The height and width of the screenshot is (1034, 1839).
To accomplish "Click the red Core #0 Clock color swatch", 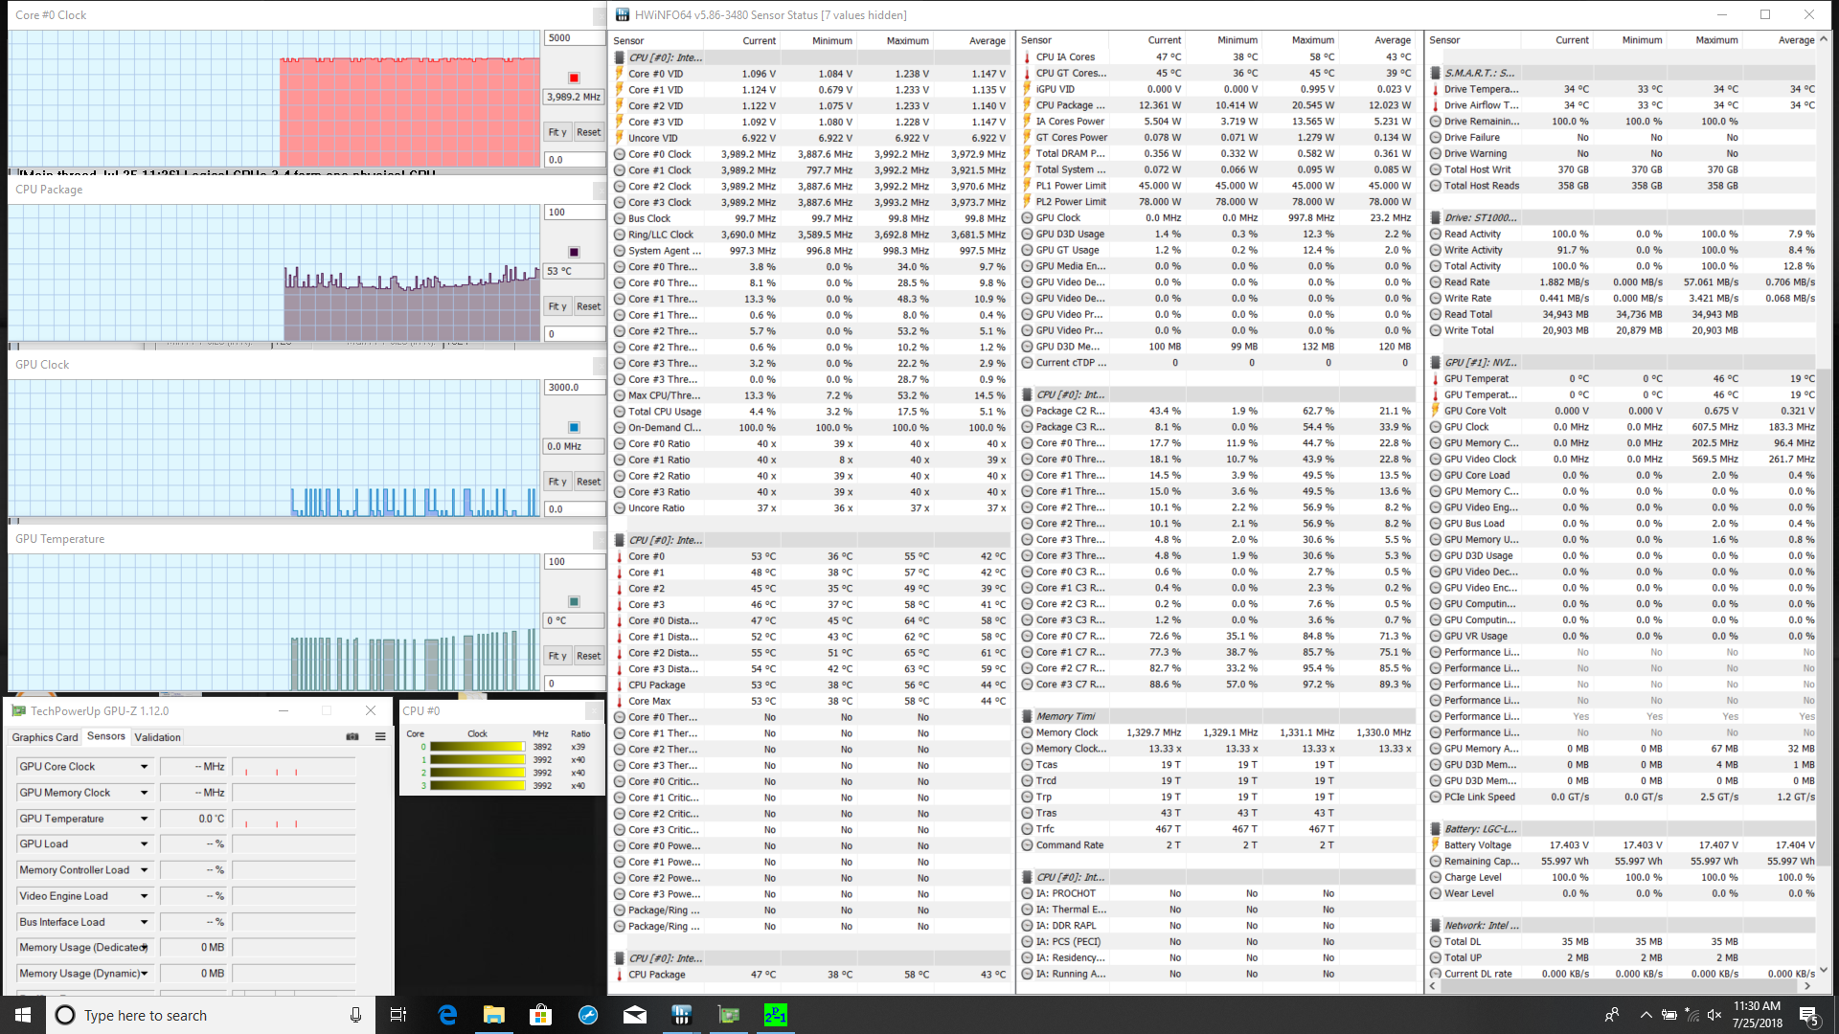I will coord(574,78).
